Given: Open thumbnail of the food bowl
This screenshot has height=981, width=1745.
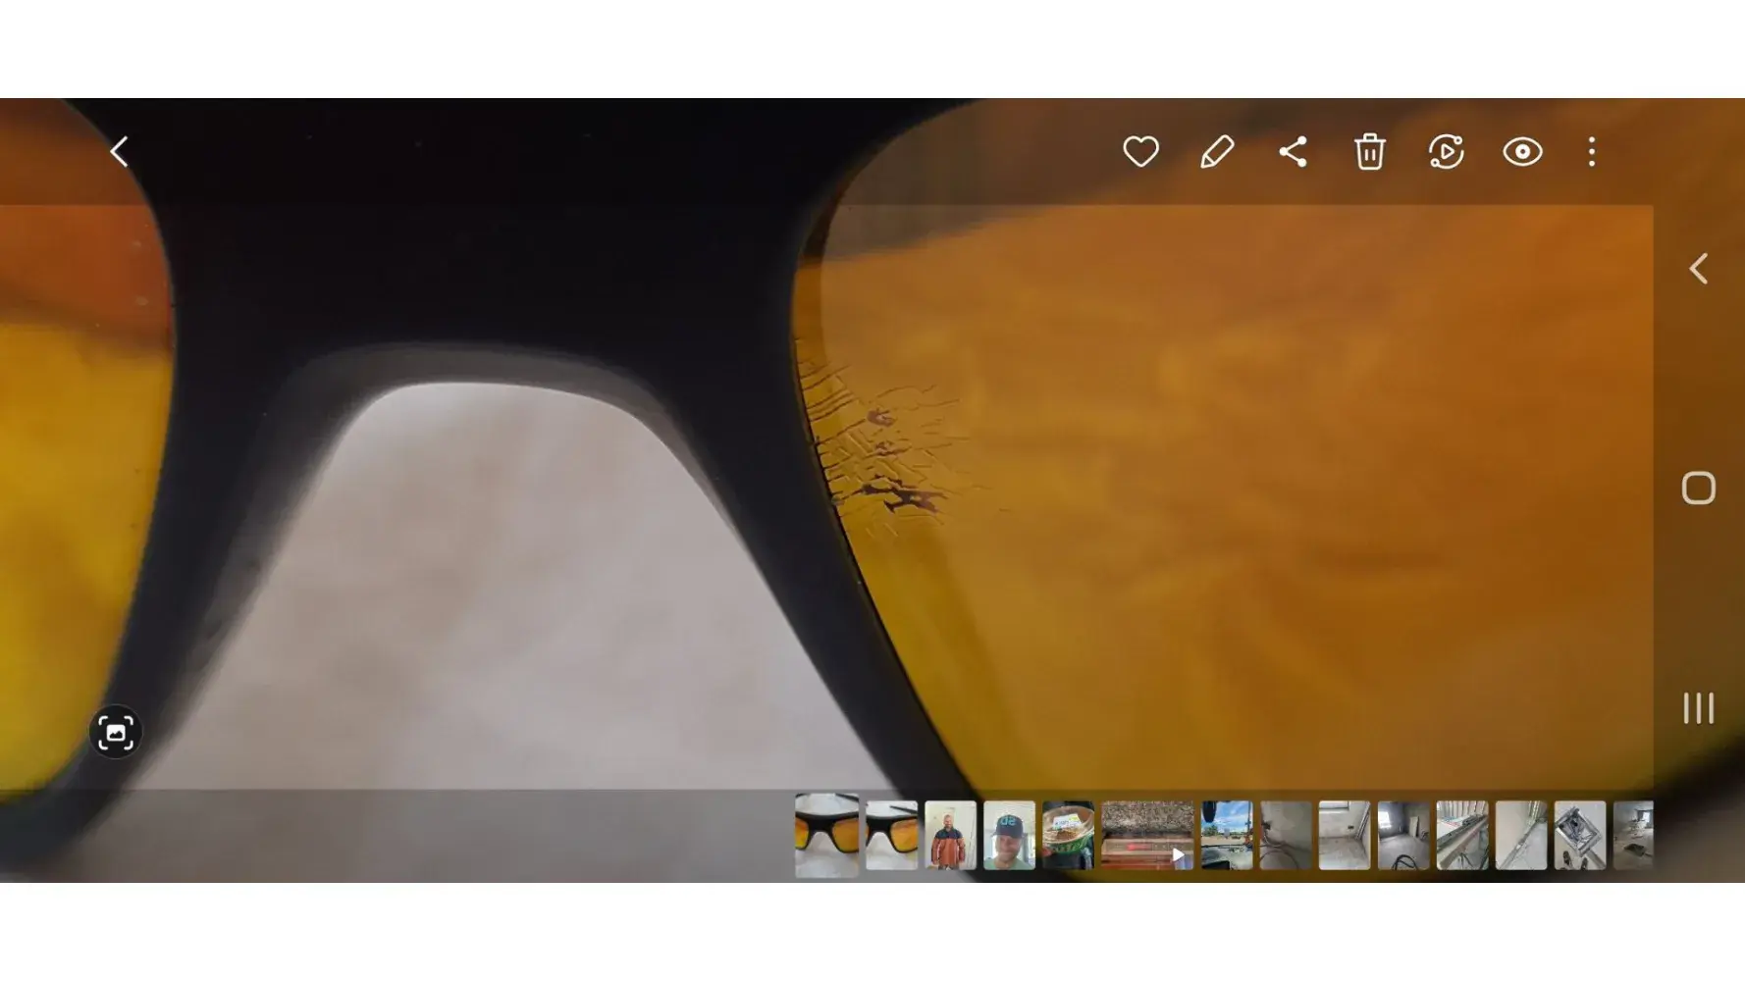Looking at the screenshot, I should pyautogui.click(x=1068, y=836).
